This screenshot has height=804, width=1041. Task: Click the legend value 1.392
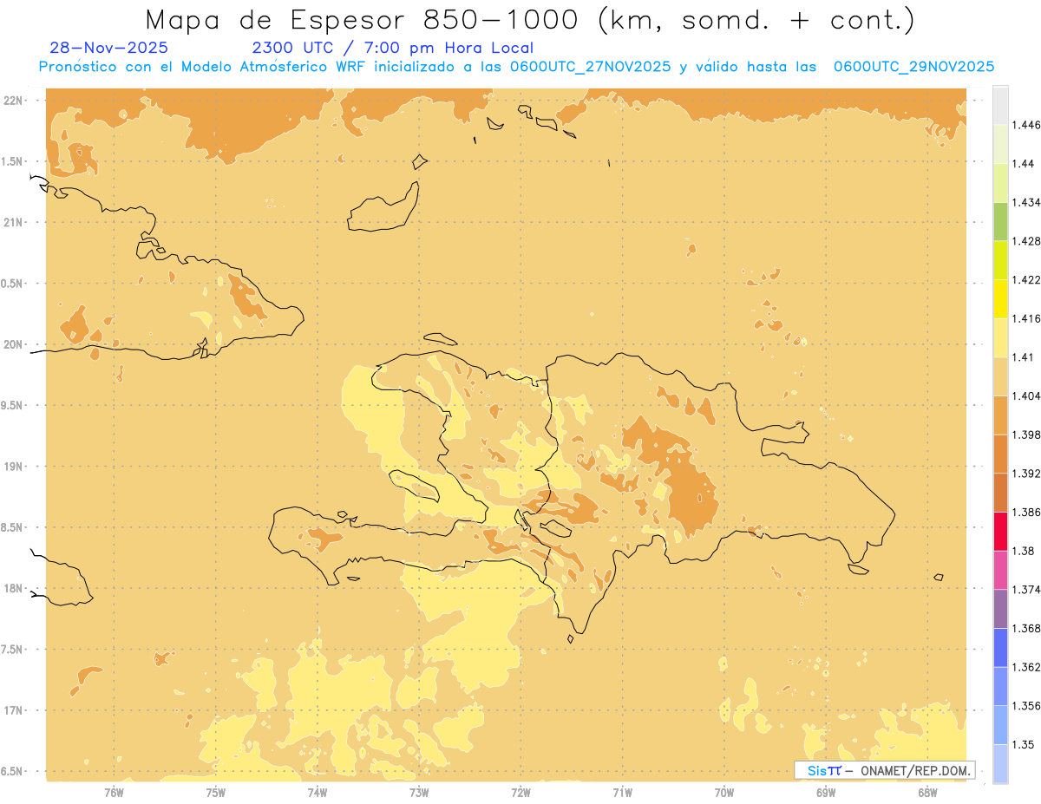pos(1026,474)
